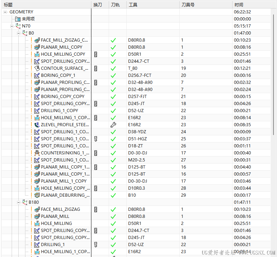Collapse the B180 group
Image resolution: width=277 pixels, height=257 pixels.
pos(19,202)
